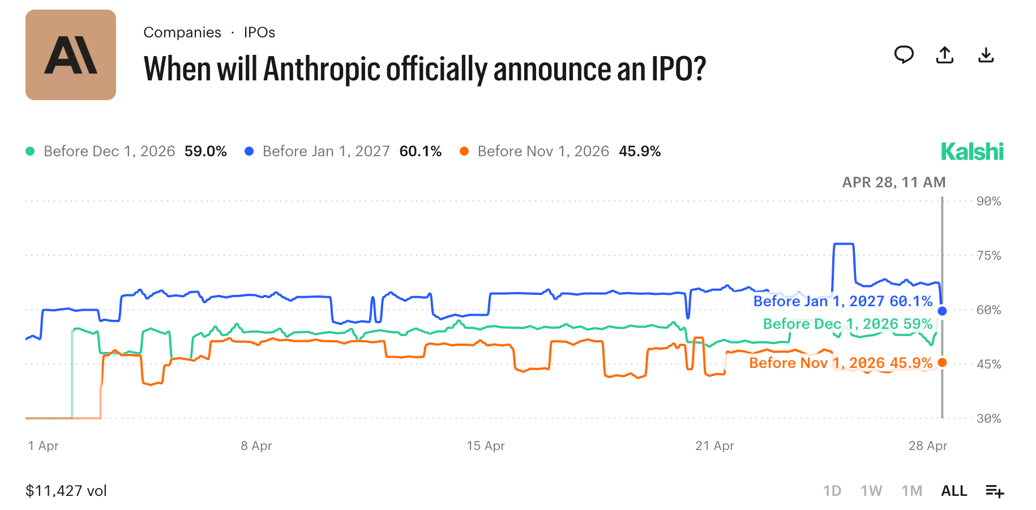Image resolution: width=1036 pixels, height=510 pixels.
Task: Click the orange endpoint dot on the chart
Action: point(941,363)
